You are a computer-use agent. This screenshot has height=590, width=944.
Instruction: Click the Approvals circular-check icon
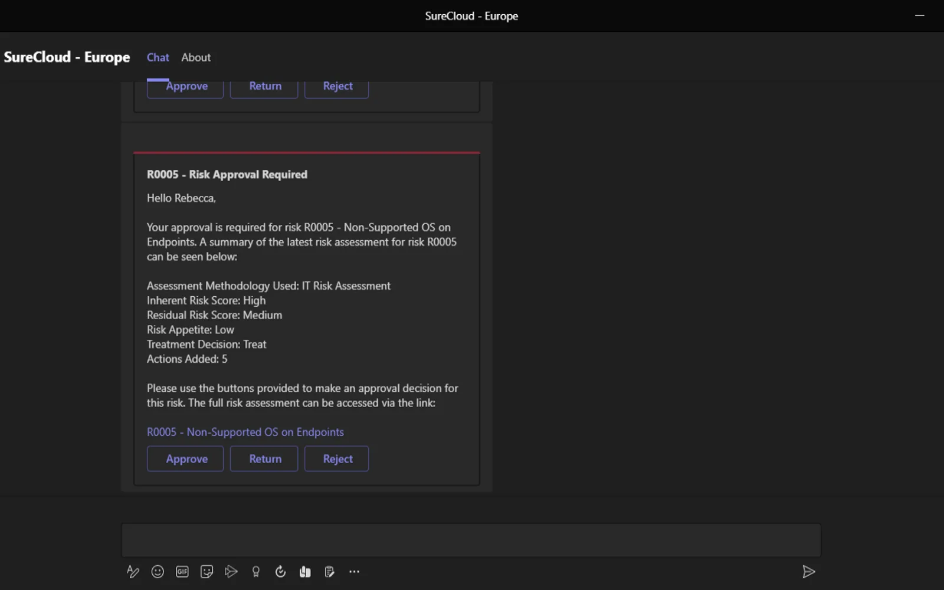click(280, 572)
